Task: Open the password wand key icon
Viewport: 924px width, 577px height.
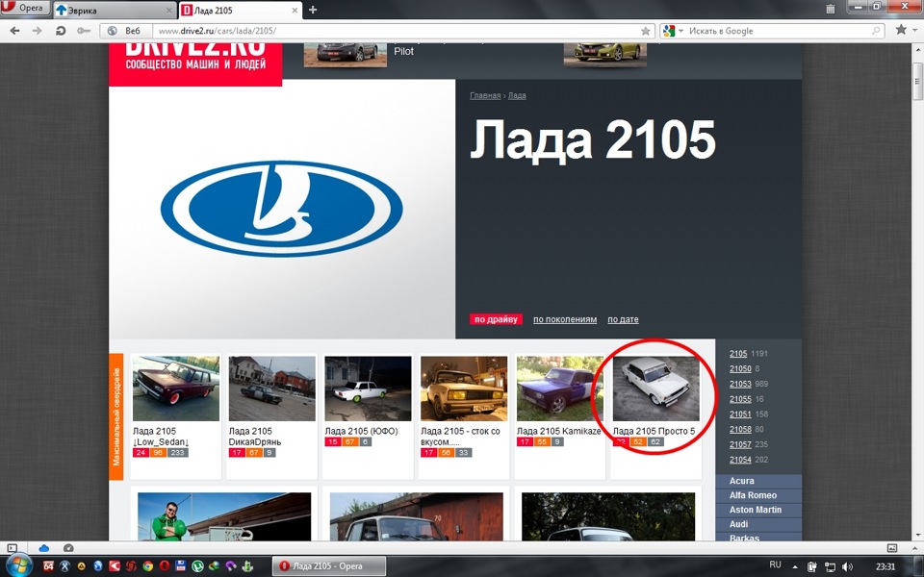Action: coord(83,31)
